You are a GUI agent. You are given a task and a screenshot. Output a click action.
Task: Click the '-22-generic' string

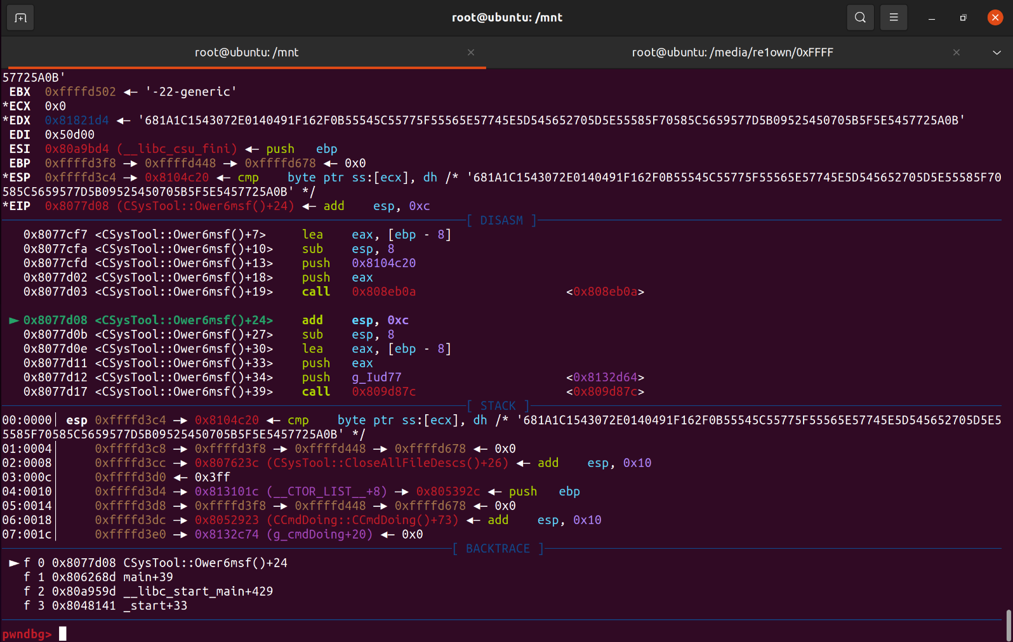[191, 91]
